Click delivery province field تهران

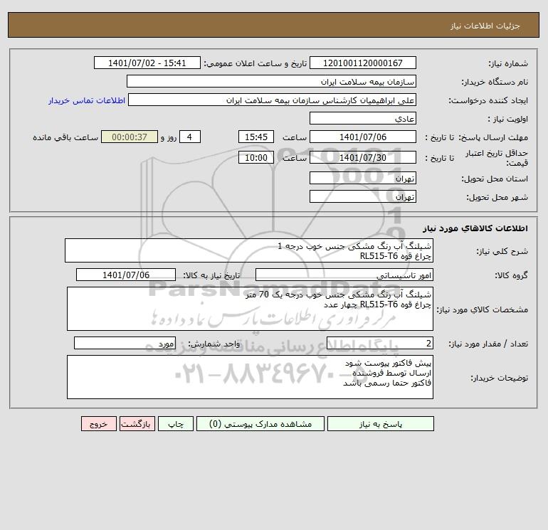pyautogui.click(x=363, y=178)
